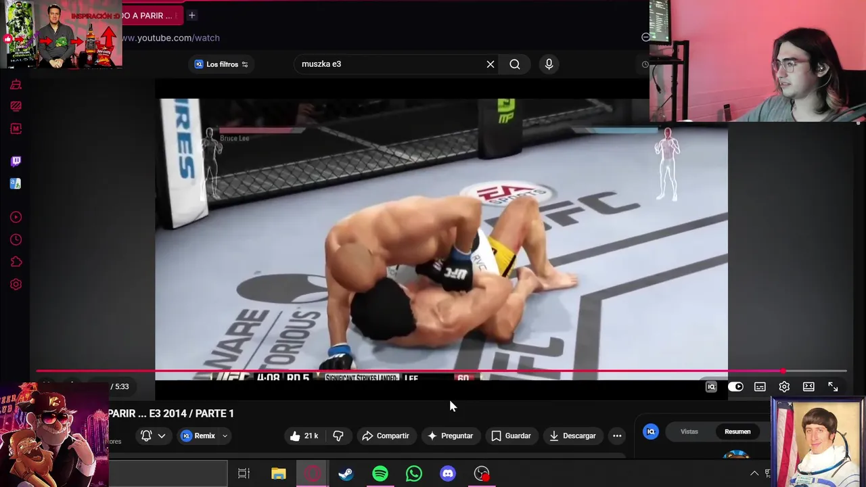Open the translator sidebar icon

click(x=16, y=183)
